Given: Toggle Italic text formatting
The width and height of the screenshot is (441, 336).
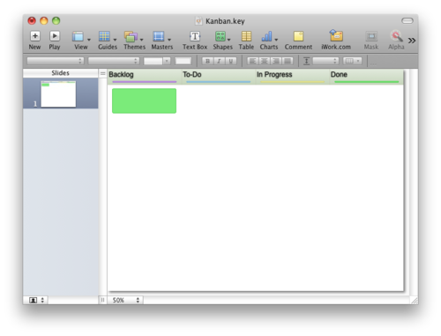Looking at the screenshot, I should (219, 61).
